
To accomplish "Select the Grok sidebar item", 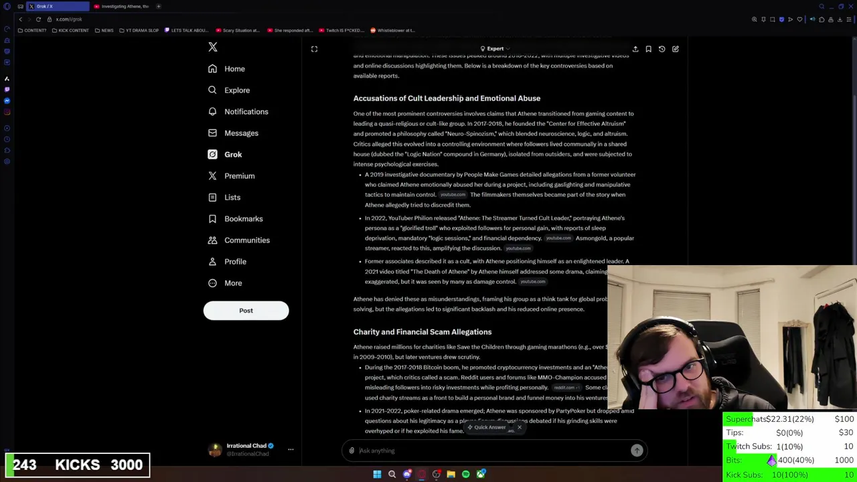I will (225, 155).
